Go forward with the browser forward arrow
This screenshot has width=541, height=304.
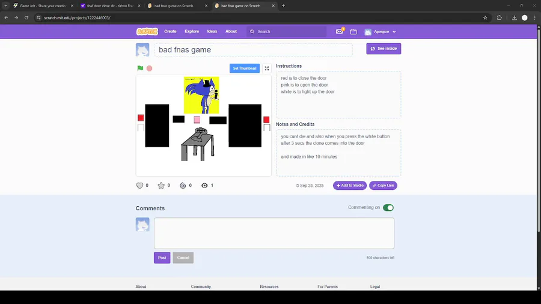click(x=16, y=17)
